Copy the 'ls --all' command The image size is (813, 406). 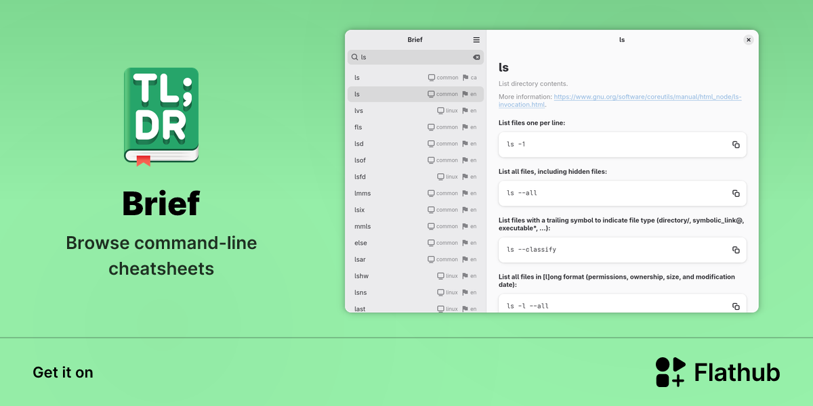click(736, 194)
